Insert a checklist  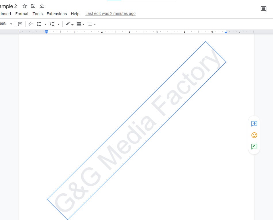pos(31,24)
